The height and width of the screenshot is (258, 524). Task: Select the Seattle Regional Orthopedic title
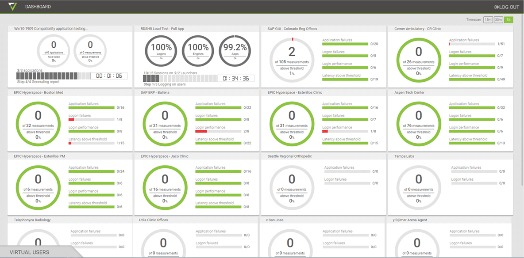289,156
